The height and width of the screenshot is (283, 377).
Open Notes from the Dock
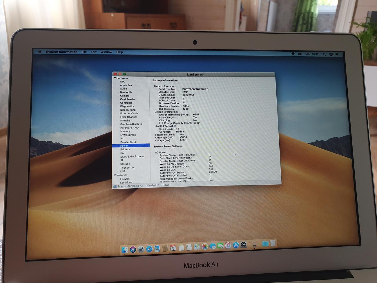tap(181, 247)
